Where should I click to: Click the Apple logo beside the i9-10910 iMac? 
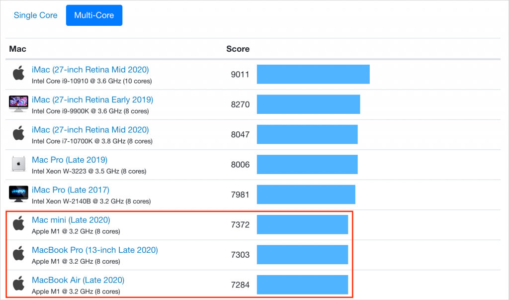pos(18,74)
